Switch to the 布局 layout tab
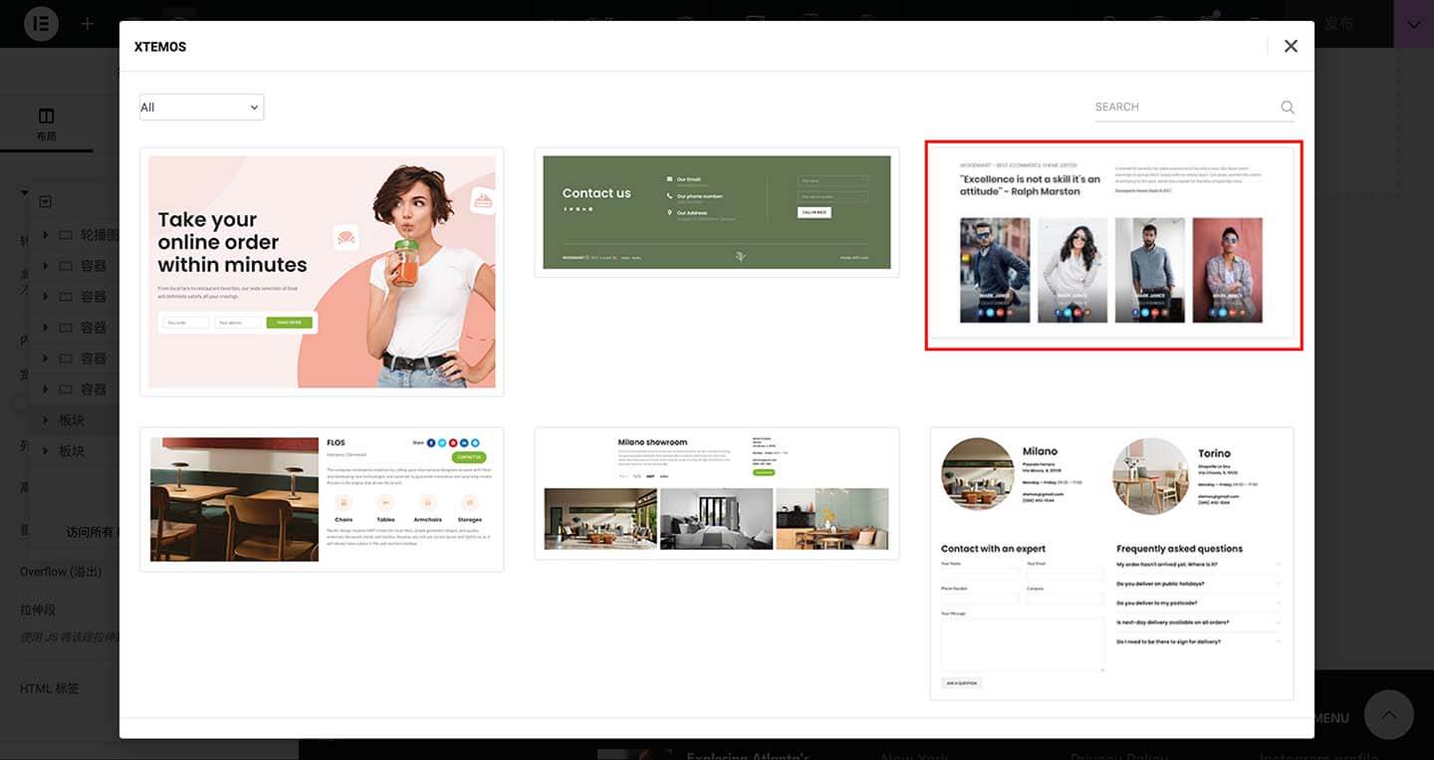The image size is (1434, 760). coord(46,125)
